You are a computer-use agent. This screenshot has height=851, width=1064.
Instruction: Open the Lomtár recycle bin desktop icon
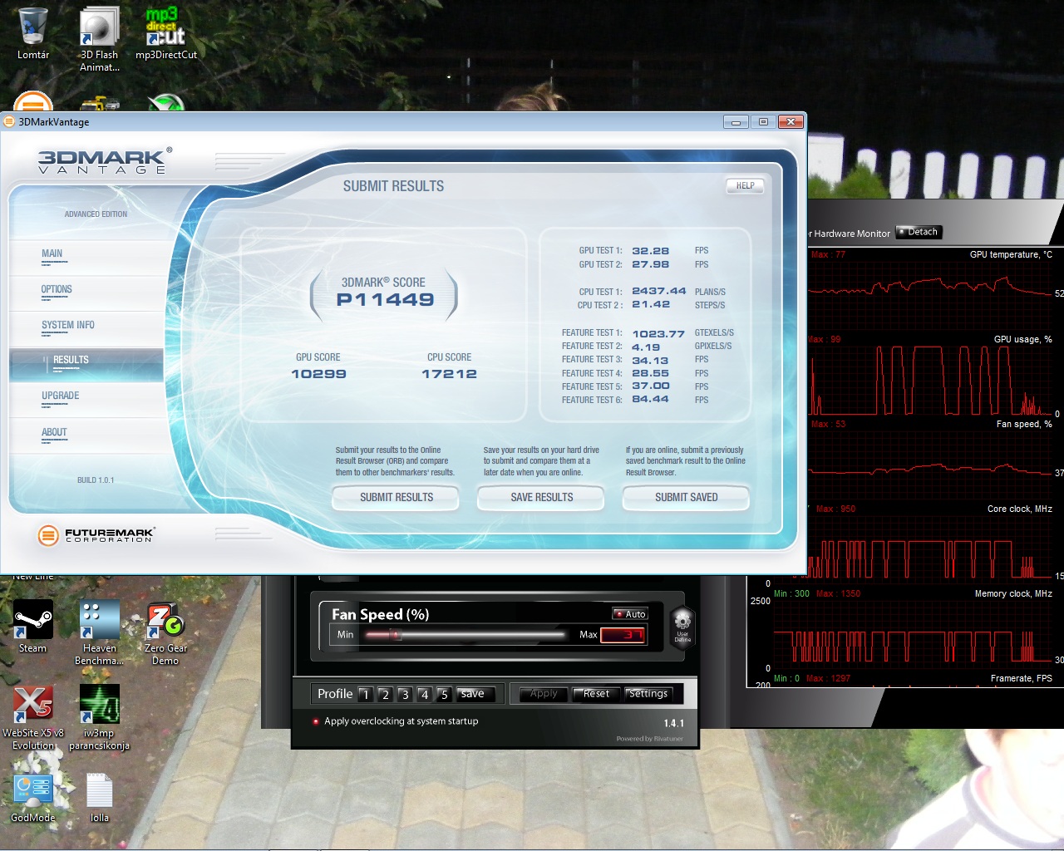tap(33, 33)
